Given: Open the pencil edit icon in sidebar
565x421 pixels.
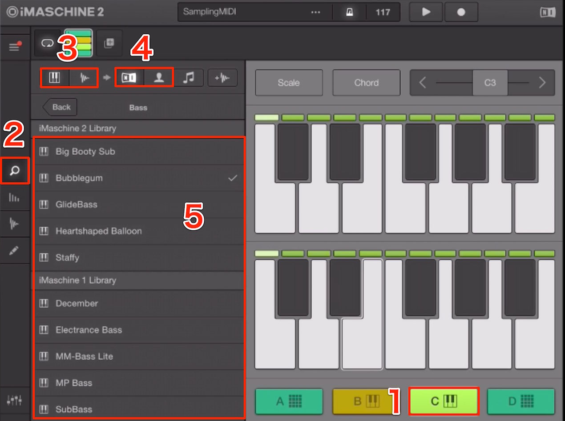Looking at the screenshot, I should (x=14, y=250).
